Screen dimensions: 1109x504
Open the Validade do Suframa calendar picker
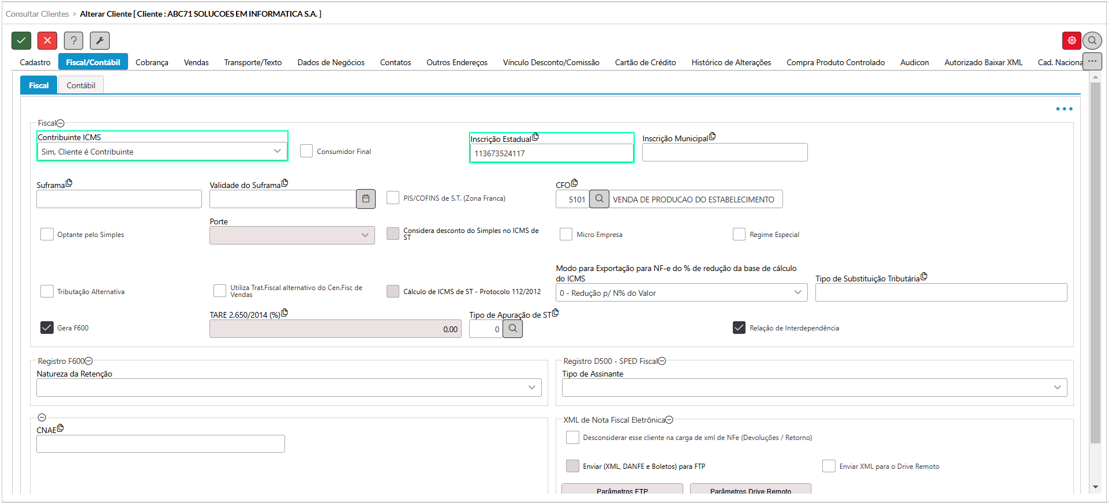click(x=366, y=199)
